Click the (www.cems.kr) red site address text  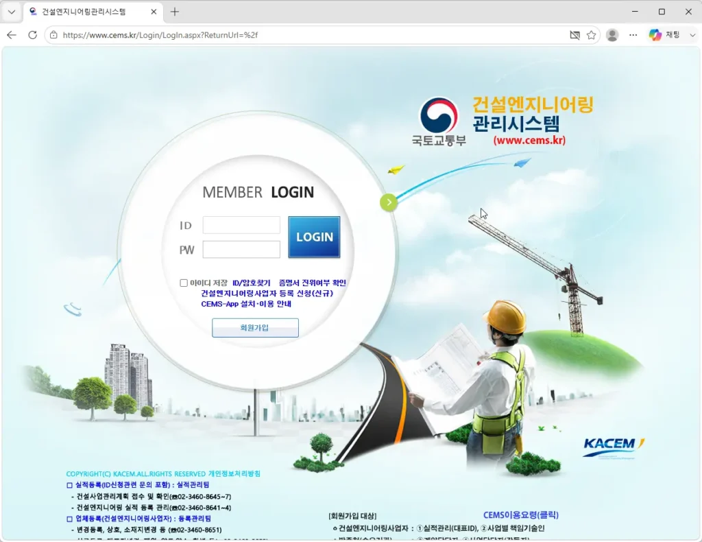click(x=530, y=140)
